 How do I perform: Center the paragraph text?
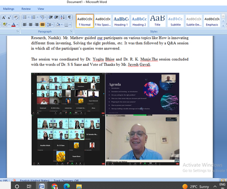31,25
